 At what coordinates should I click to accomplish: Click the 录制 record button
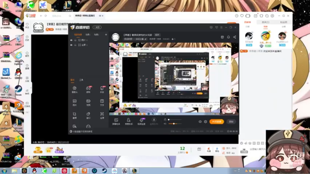(231, 122)
